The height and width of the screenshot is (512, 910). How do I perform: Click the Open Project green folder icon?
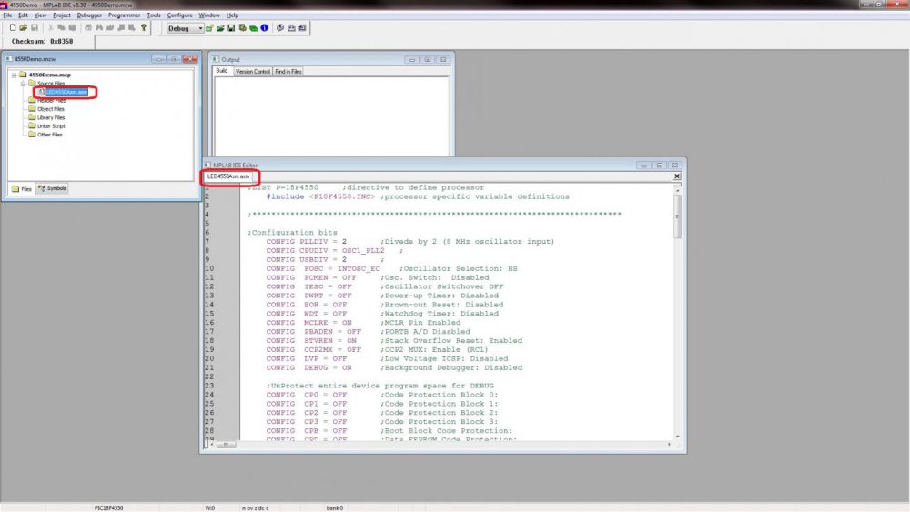(x=220, y=28)
